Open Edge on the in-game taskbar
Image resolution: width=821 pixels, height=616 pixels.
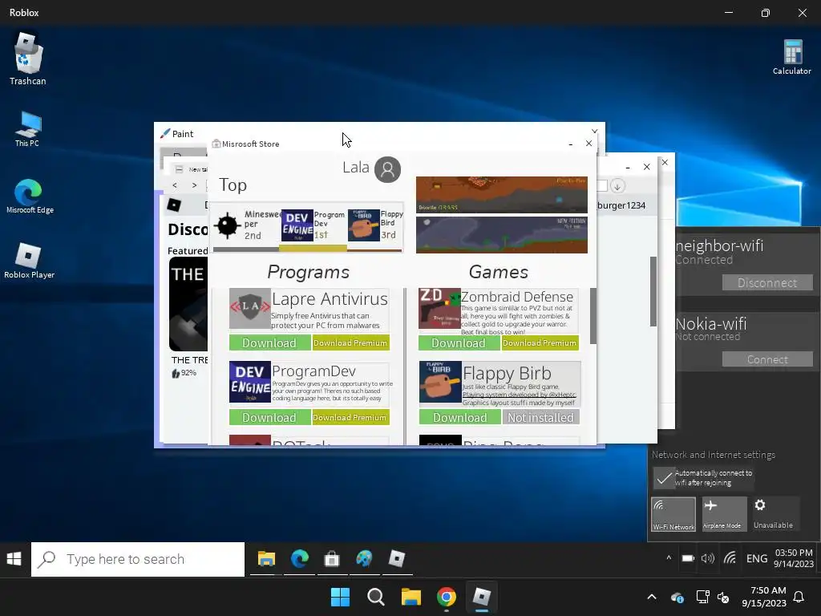(x=300, y=559)
